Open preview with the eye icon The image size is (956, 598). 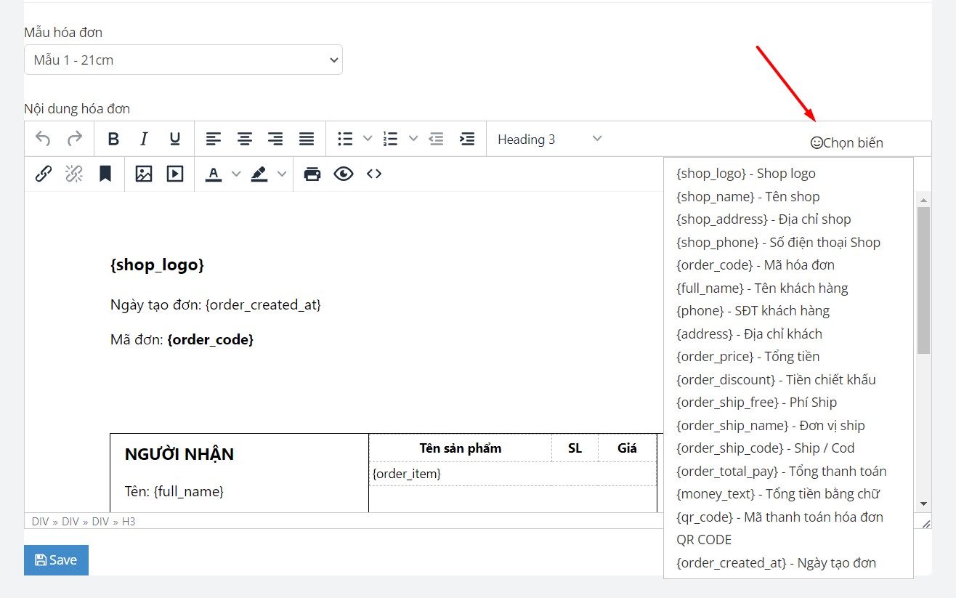(x=344, y=174)
